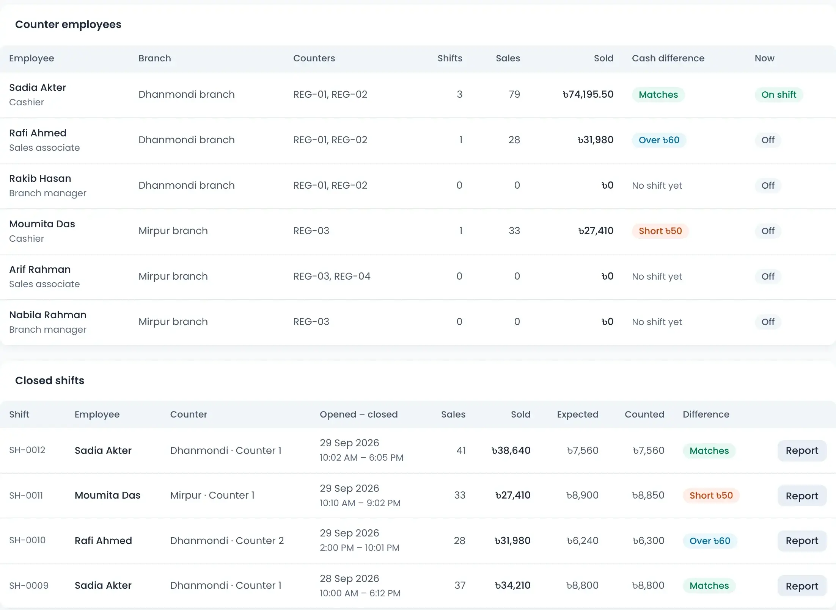This screenshot has height=610, width=836.
Task: Click the On shift status badge
Action: [x=779, y=94]
